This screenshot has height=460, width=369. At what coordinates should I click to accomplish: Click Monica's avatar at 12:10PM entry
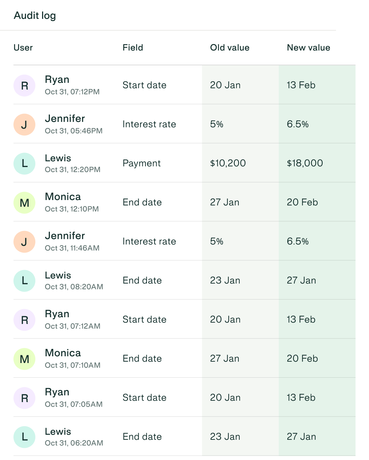click(x=24, y=203)
